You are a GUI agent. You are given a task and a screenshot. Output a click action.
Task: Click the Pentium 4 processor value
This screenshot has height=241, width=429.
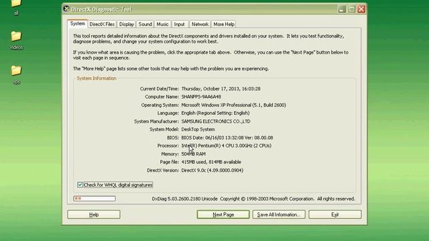(227, 146)
